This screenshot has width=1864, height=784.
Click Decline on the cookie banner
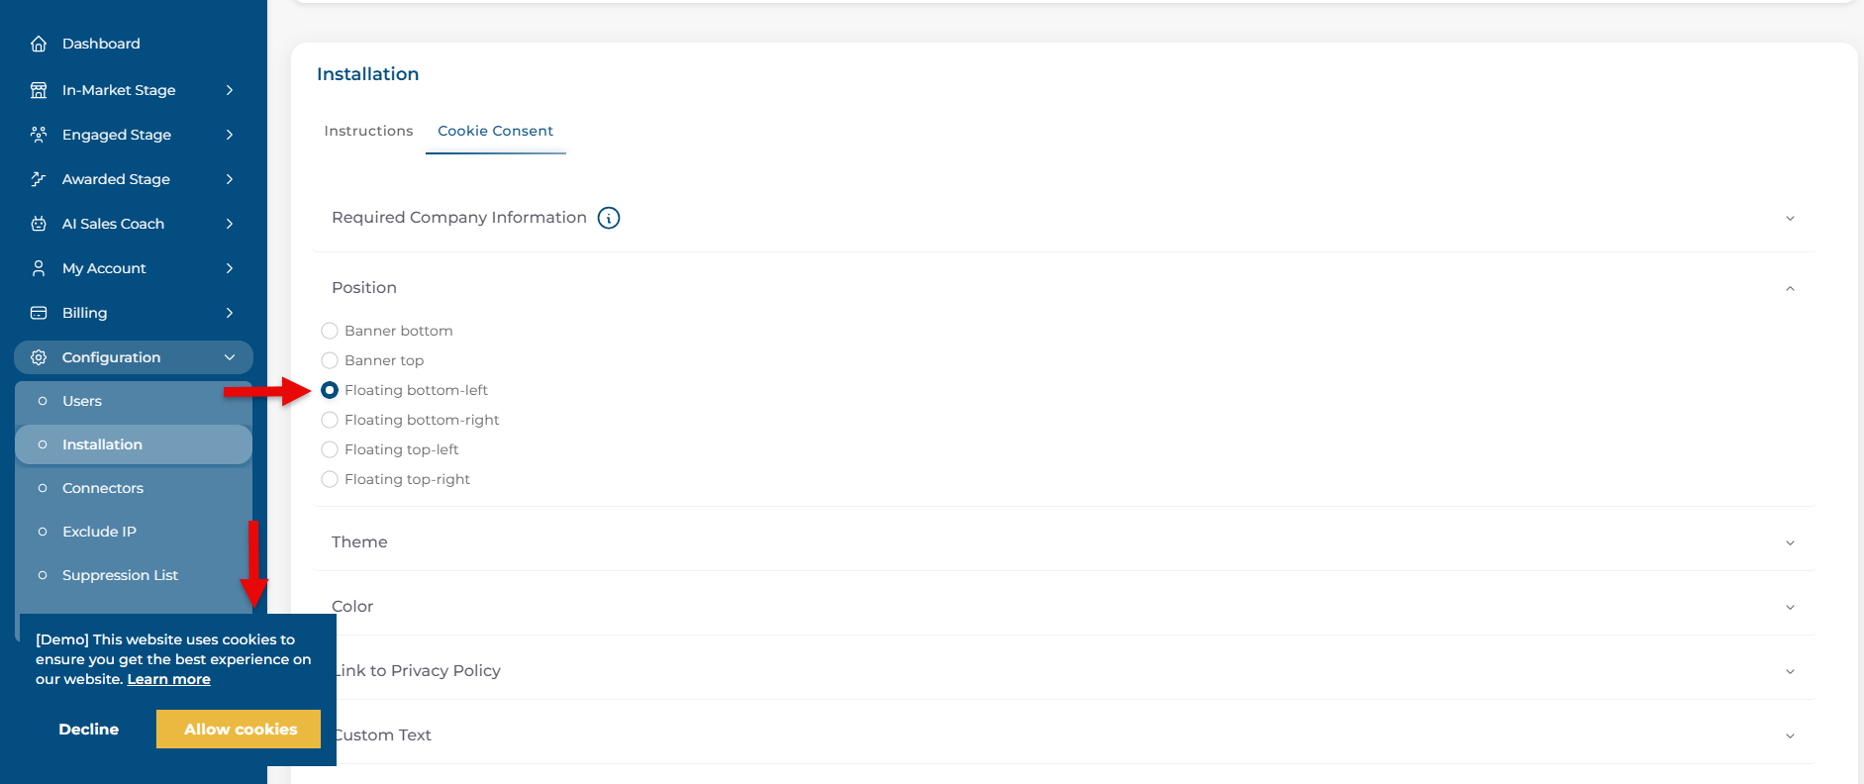coord(89,730)
